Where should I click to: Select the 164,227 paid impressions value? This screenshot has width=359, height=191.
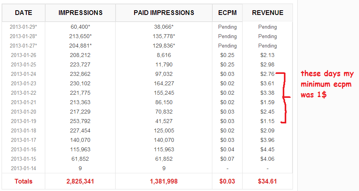pos(164,83)
